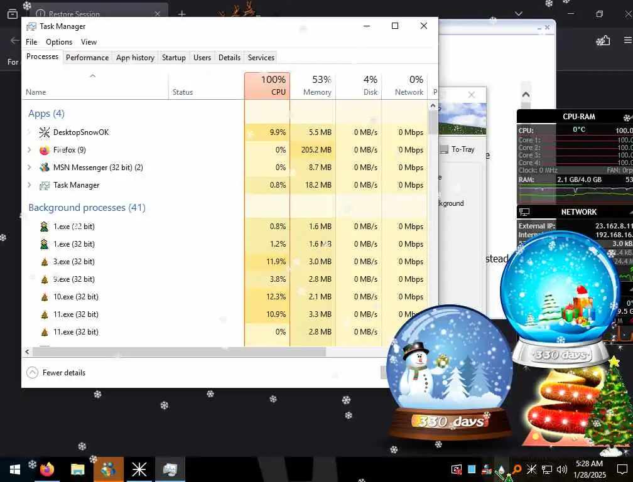
Task: Open the View menu
Action: click(89, 42)
